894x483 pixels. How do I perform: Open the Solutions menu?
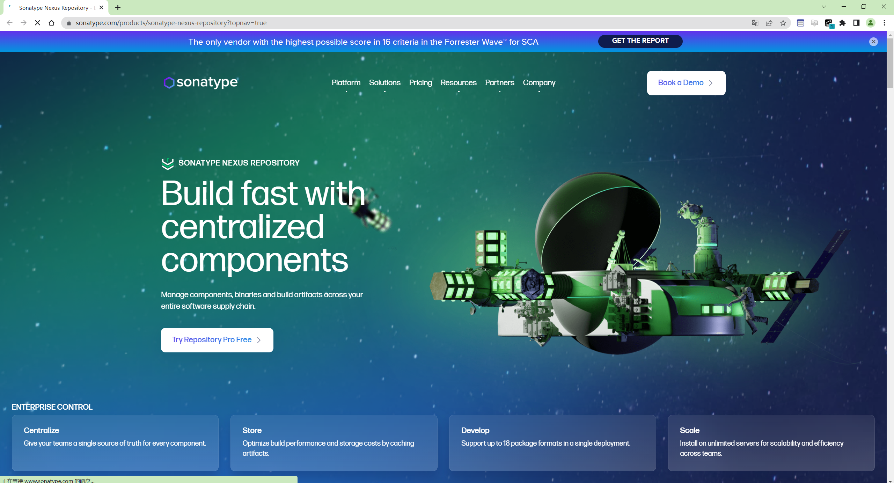[384, 83]
